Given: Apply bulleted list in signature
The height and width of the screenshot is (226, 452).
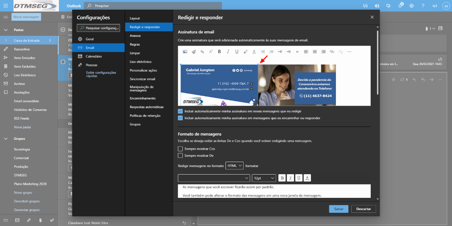Looking at the screenshot, I should 263,51.
